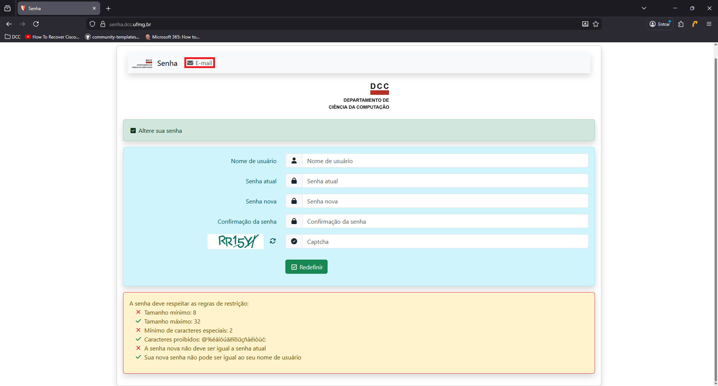The height and width of the screenshot is (386, 718).
Task: Click the captcha refresh icon
Action: point(273,241)
